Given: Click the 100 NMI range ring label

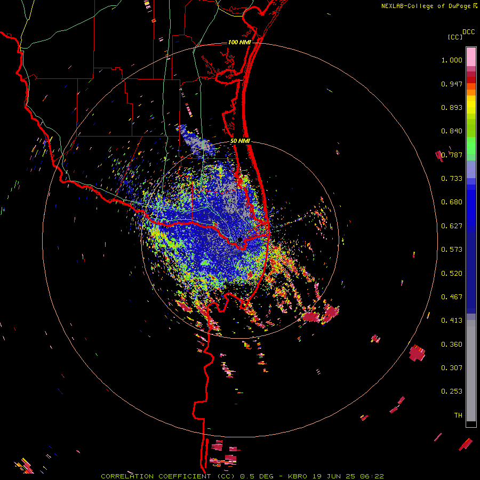Looking at the screenshot, I should (x=239, y=42).
